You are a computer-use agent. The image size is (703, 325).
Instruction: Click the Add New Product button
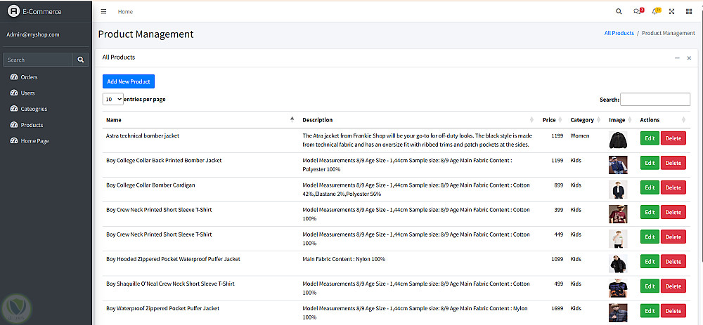(128, 81)
